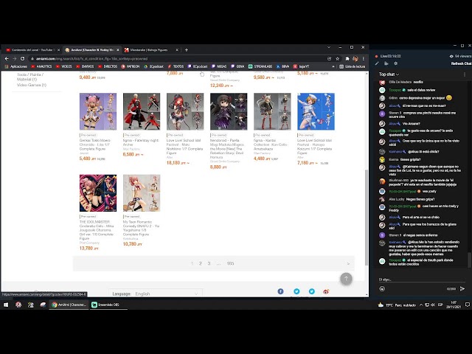Open the Chrome extensions puzzle icon
472x354 pixels.
347,59
